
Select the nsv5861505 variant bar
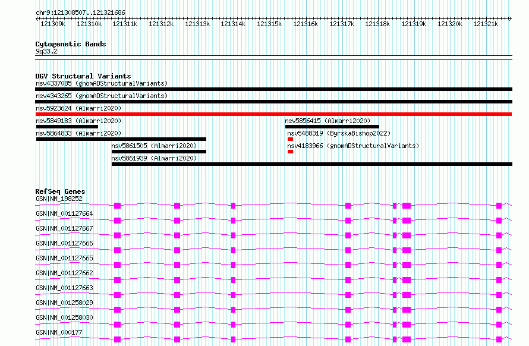click(159, 152)
